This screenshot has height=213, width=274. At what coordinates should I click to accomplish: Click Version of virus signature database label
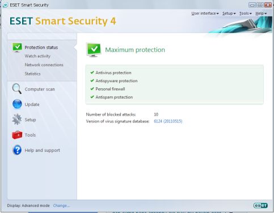click(x=117, y=121)
